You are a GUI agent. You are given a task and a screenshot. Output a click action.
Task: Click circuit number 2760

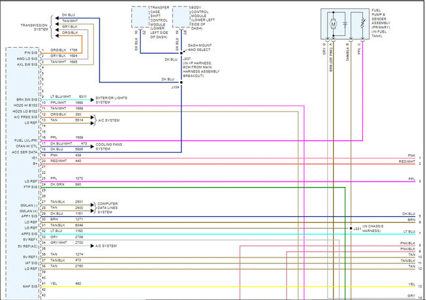point(79,266)
